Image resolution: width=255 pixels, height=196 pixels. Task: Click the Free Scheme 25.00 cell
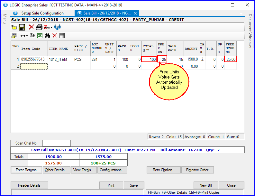231,60
